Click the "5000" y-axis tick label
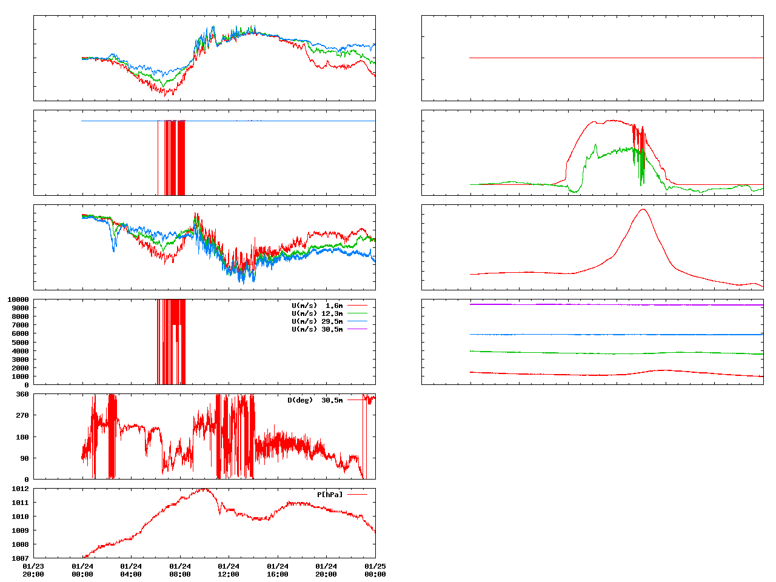The image size is (776, 582). (x=20, y=342)
